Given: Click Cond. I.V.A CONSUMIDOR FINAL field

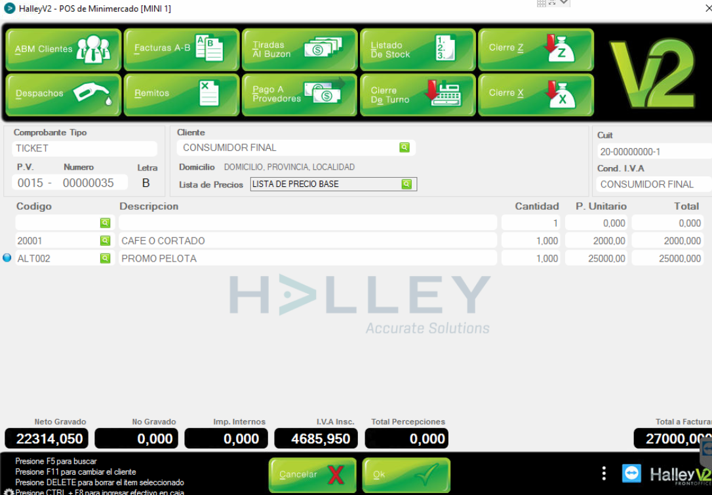Looking at the screenshot, I should [x=654, y=184].
